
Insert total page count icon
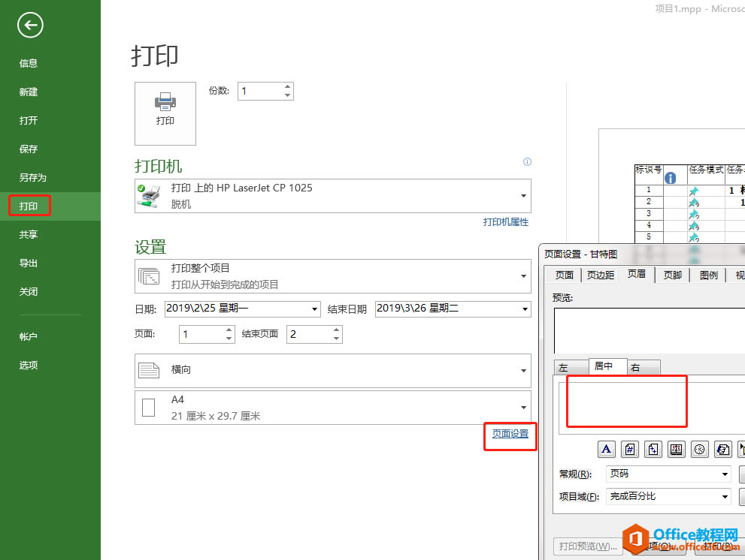click(x=653, y=449)
